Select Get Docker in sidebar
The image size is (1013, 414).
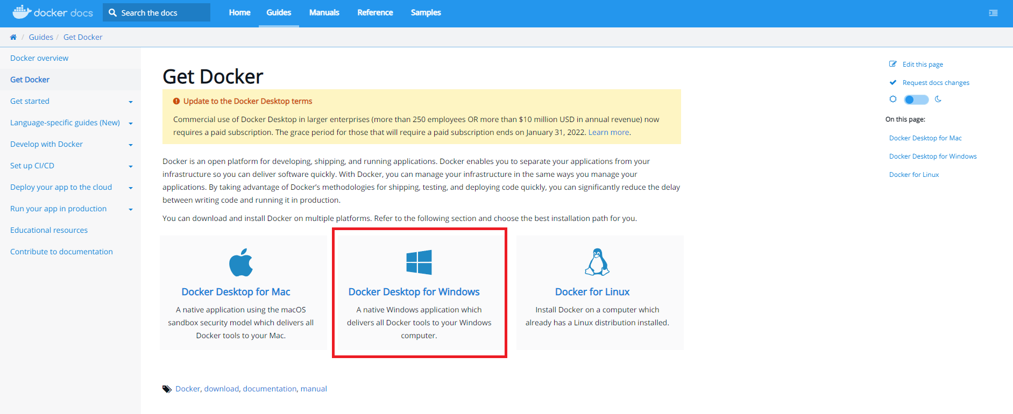(x=30, y=80)
